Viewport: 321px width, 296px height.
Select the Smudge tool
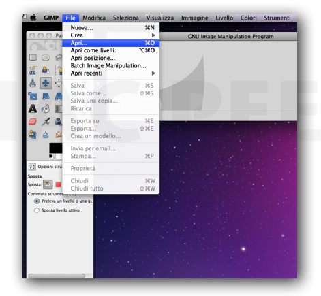click(59, 135)
